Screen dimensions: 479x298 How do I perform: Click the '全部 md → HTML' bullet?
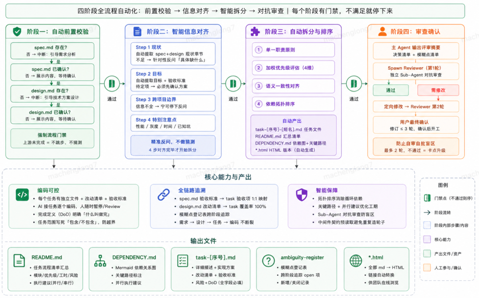click(386, 267)
